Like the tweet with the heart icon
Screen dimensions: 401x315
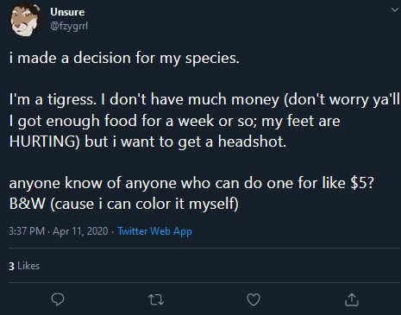point(254,299)
